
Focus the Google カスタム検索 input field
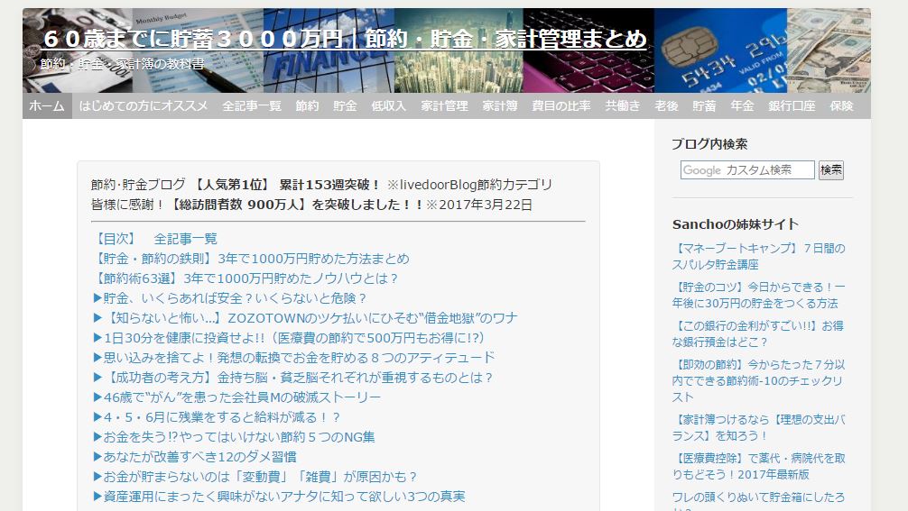(747, 170)
